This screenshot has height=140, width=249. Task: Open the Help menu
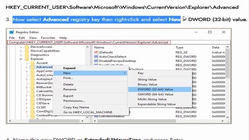click(63, 38)
